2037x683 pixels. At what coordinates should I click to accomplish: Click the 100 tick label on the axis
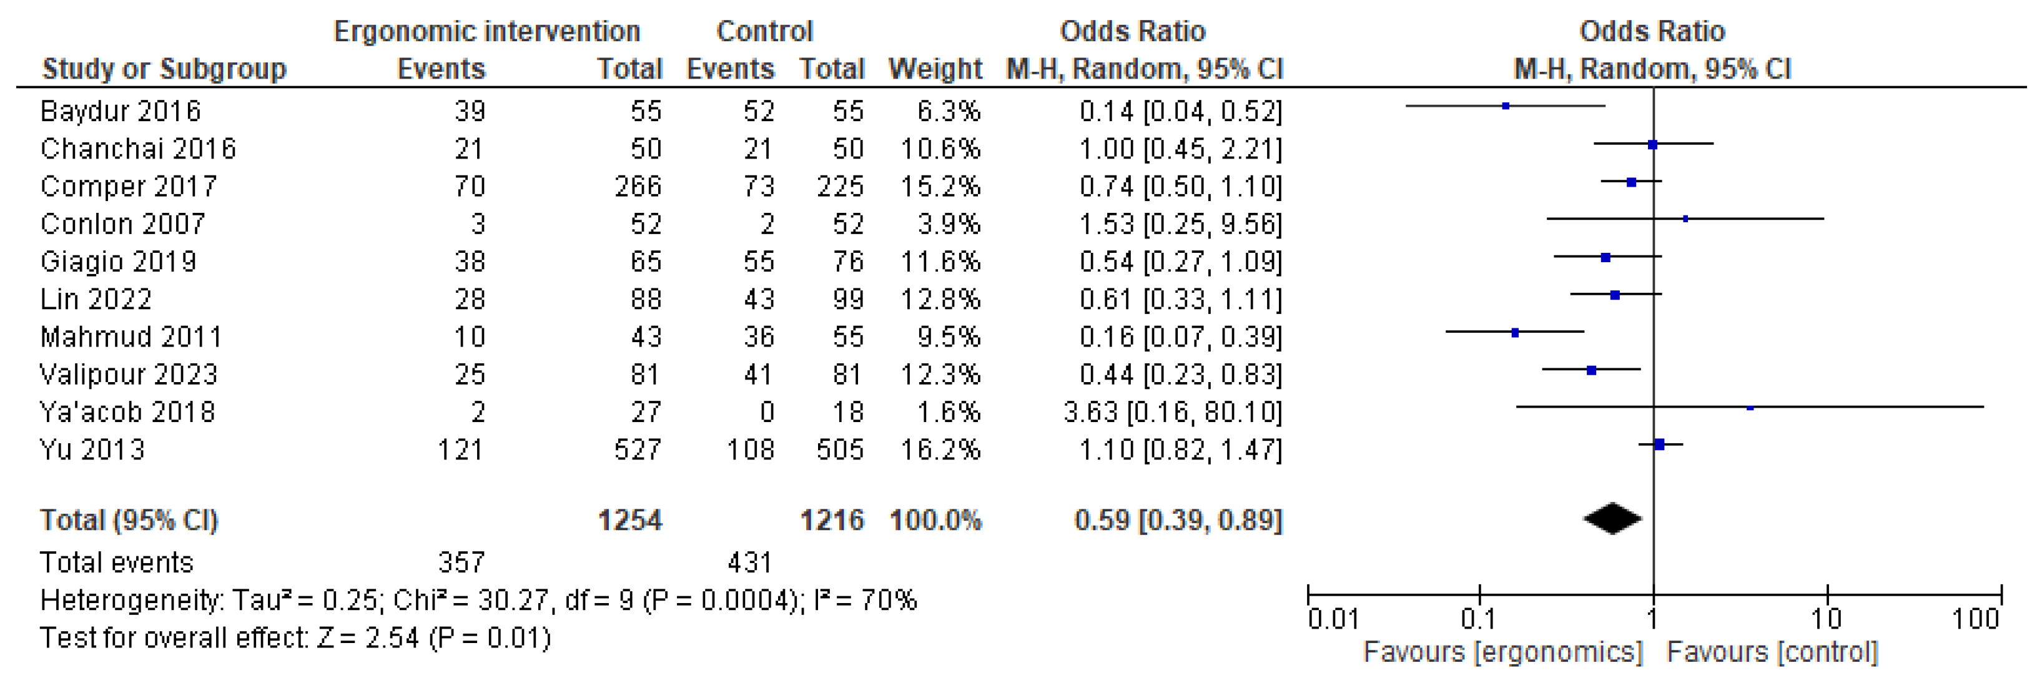(x=1975, y=618)
